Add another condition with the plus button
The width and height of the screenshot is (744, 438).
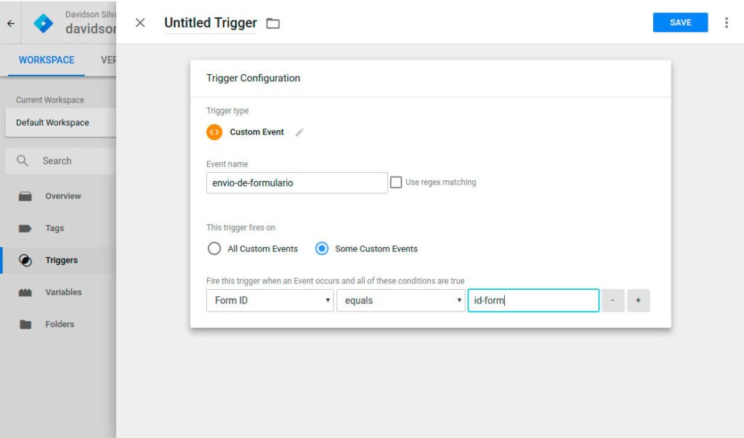tap(638, 300)
